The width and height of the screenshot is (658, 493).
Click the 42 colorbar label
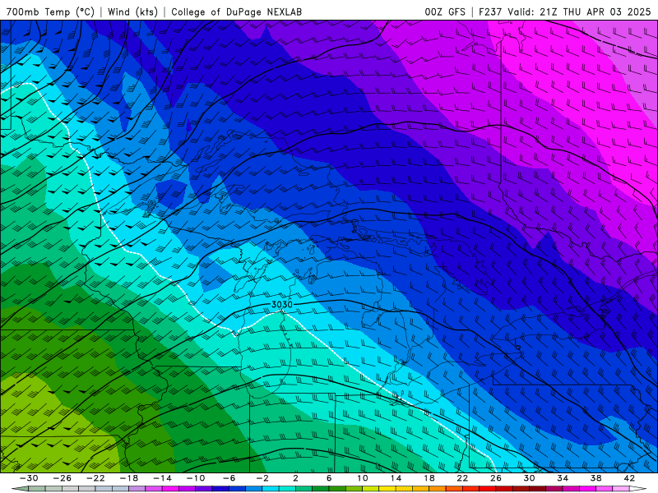(629, 478)
